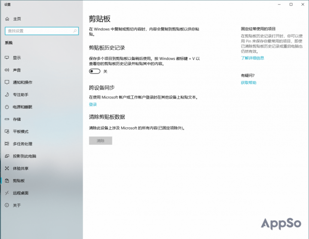The width and height of the screenshot is (309, 239).
Task: Go to the 声音 settings page
Action: click(17, 70)
